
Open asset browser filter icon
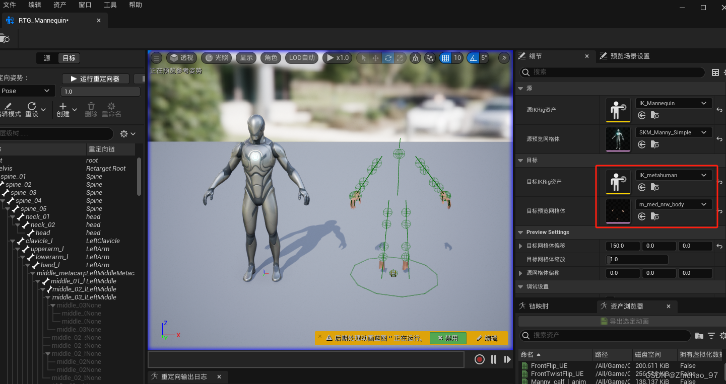[711, 336]
